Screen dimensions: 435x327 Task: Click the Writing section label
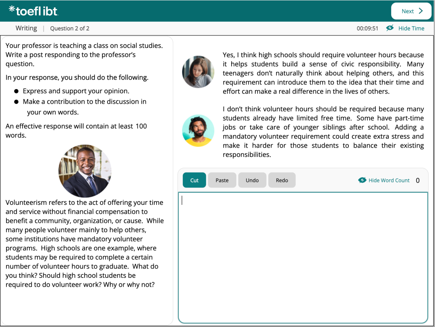coord(26,28)
